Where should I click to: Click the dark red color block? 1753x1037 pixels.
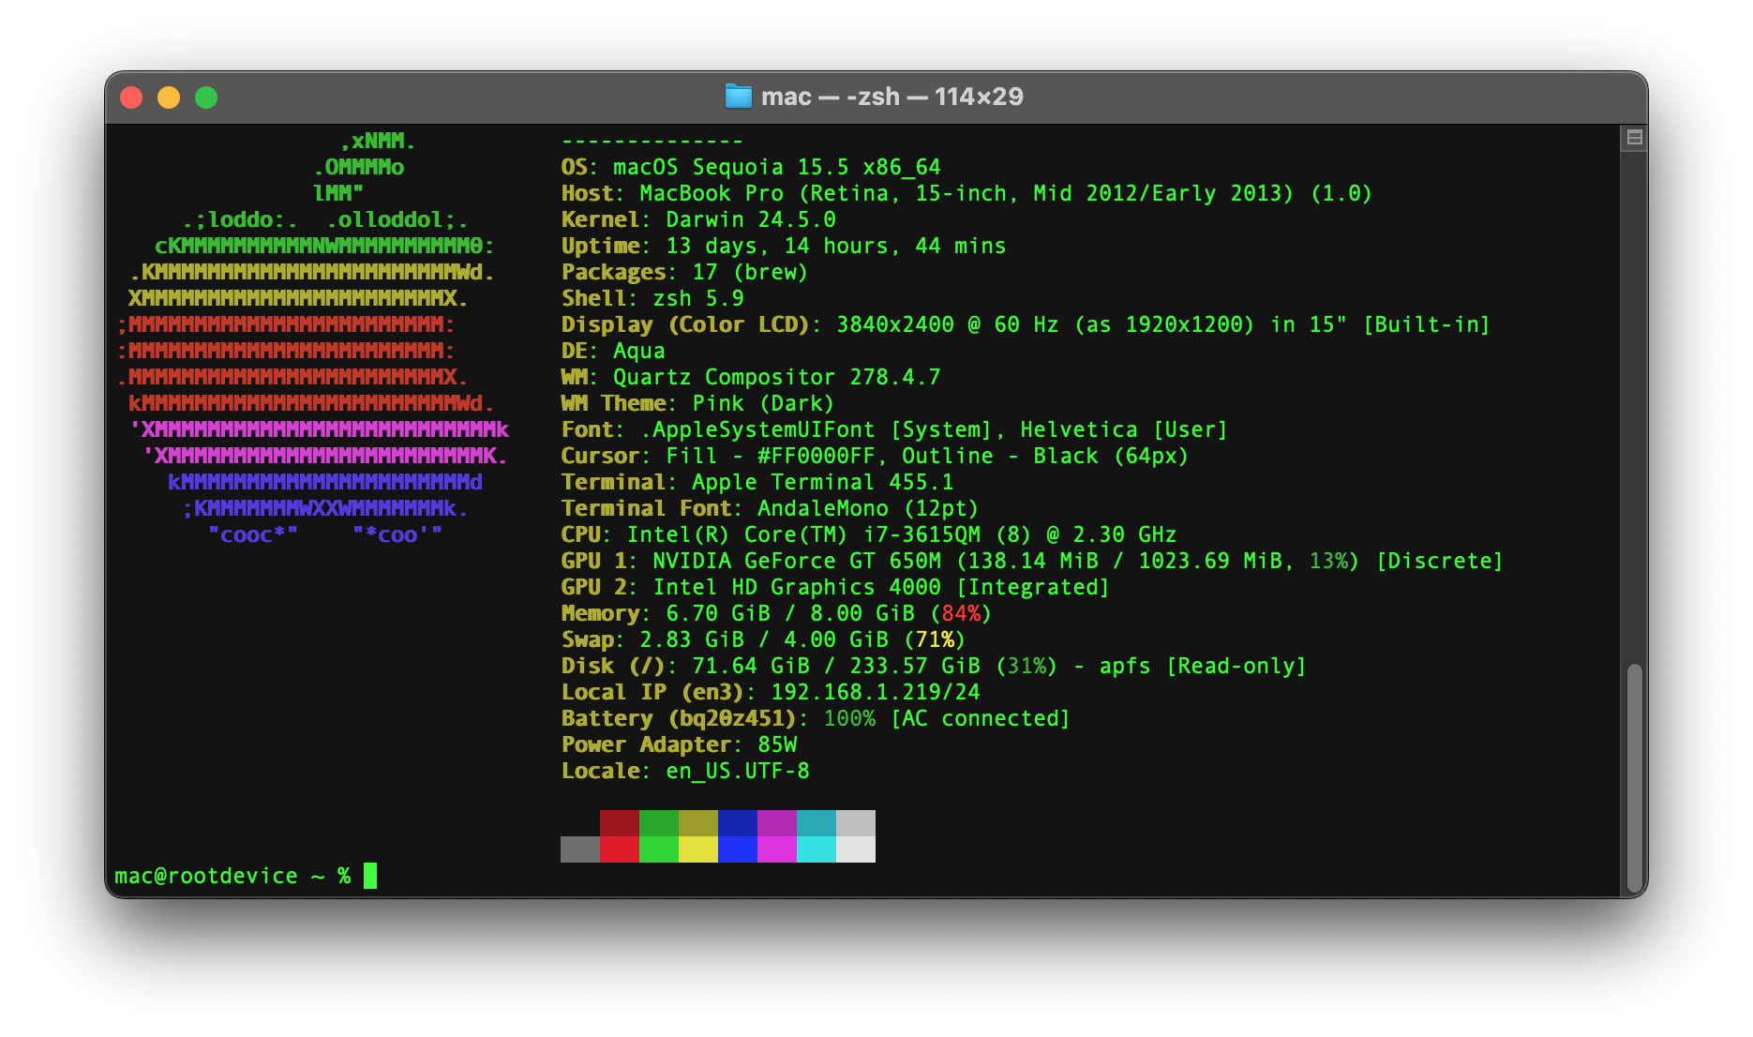[x=620, y=823]
